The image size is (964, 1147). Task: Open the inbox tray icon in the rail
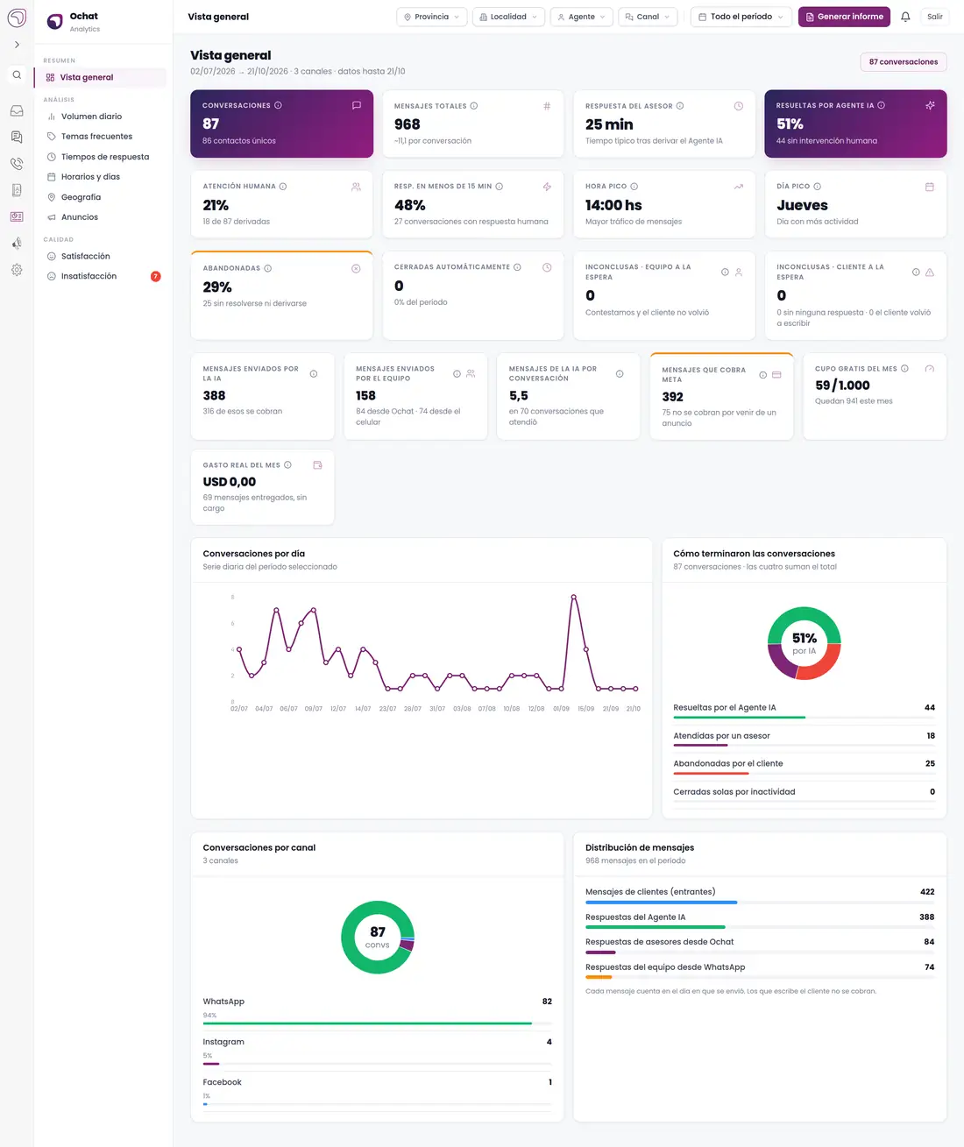[x=17, y=111]
